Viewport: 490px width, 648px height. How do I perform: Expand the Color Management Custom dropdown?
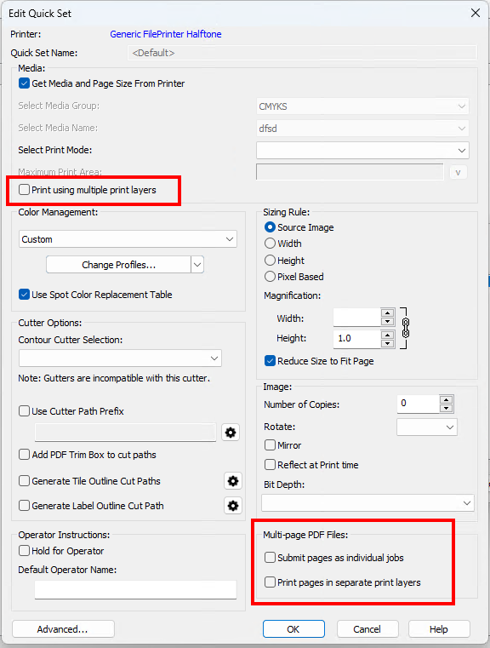[128, 239]
